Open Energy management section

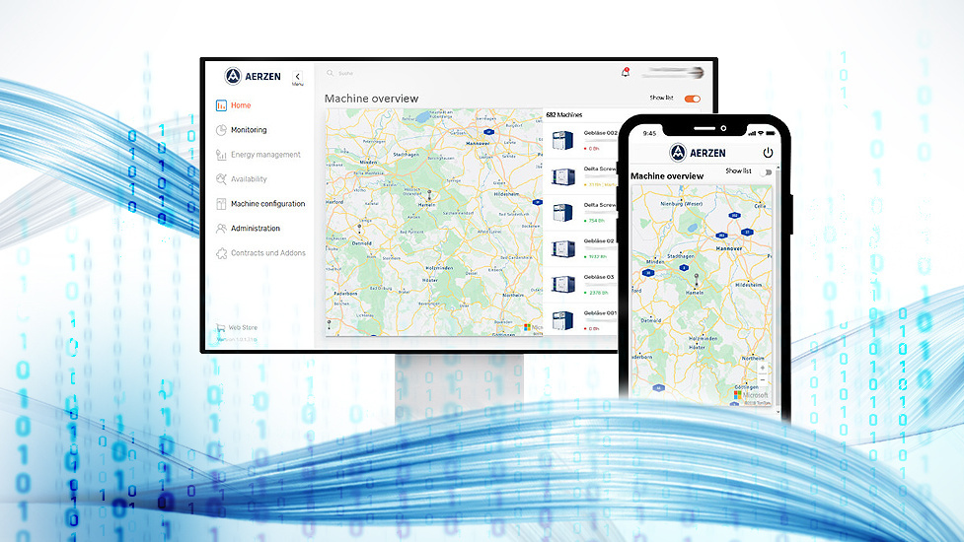click(x=259, y=155)
